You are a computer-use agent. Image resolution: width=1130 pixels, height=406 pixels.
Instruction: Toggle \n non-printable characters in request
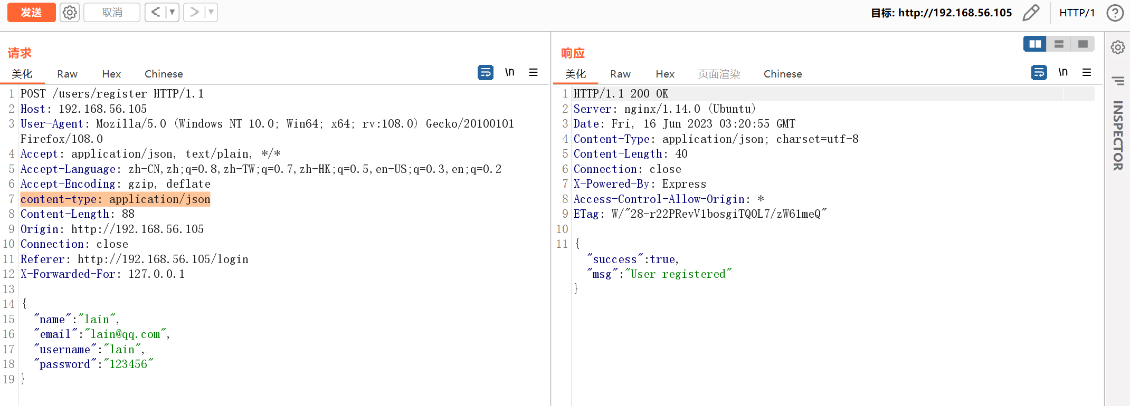pyautogui.click(x=509, y=72)
